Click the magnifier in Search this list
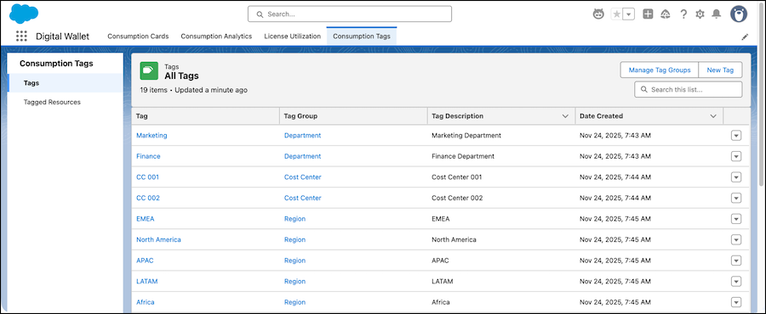 point(645,90)
